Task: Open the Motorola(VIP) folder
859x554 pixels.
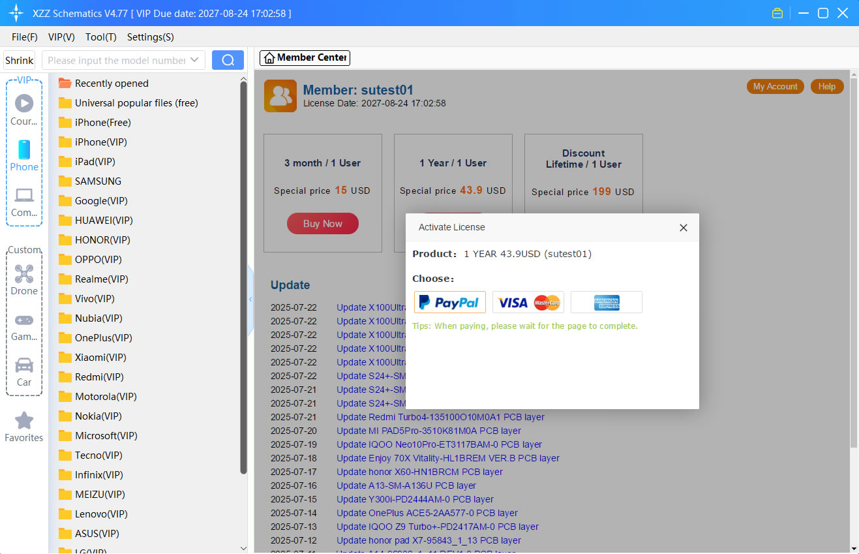Action: coord(97,397)
